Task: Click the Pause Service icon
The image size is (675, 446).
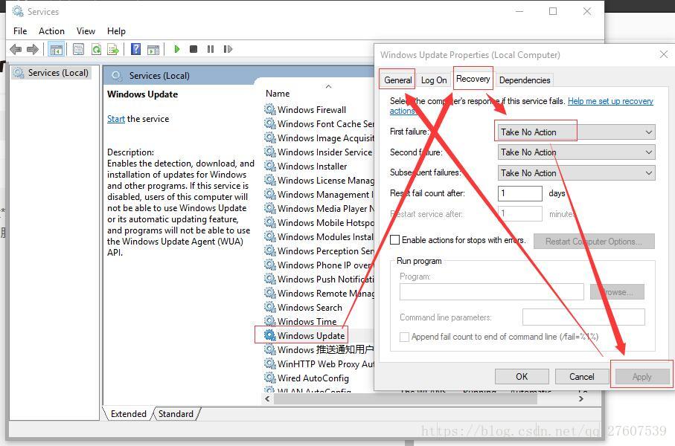Action: coord(211,49)
